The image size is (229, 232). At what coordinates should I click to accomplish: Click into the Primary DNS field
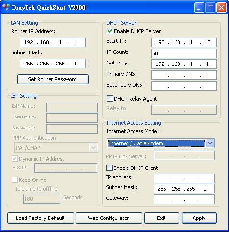point(184,75)
